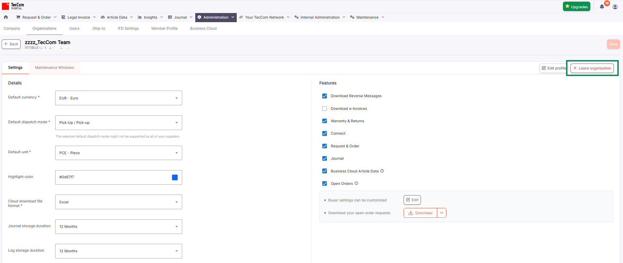623x263 pixels.
Task: Enable Download e-Invoices checkbox
Action: (325, 109)
